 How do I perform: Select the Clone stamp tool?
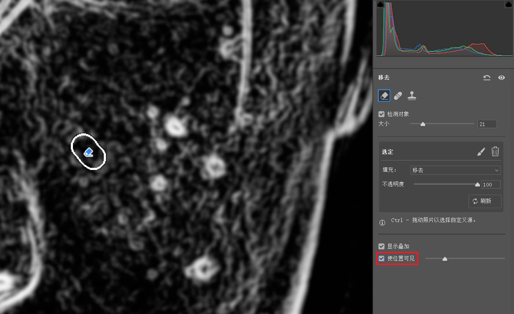coord(412,96)
